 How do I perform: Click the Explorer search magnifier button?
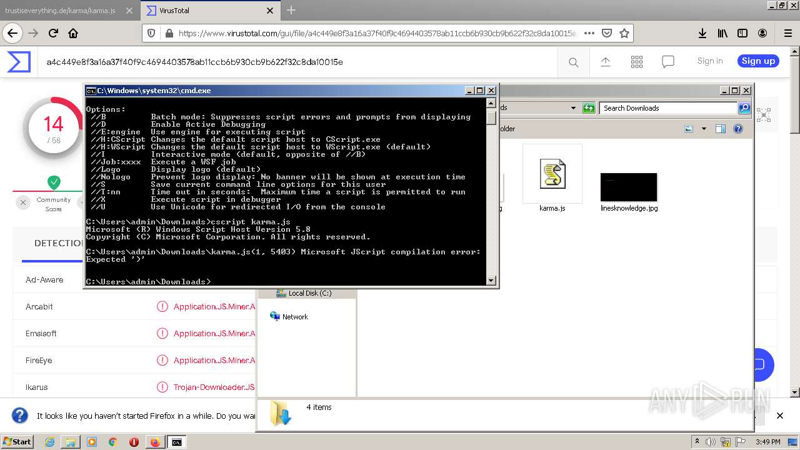point(744,108)
